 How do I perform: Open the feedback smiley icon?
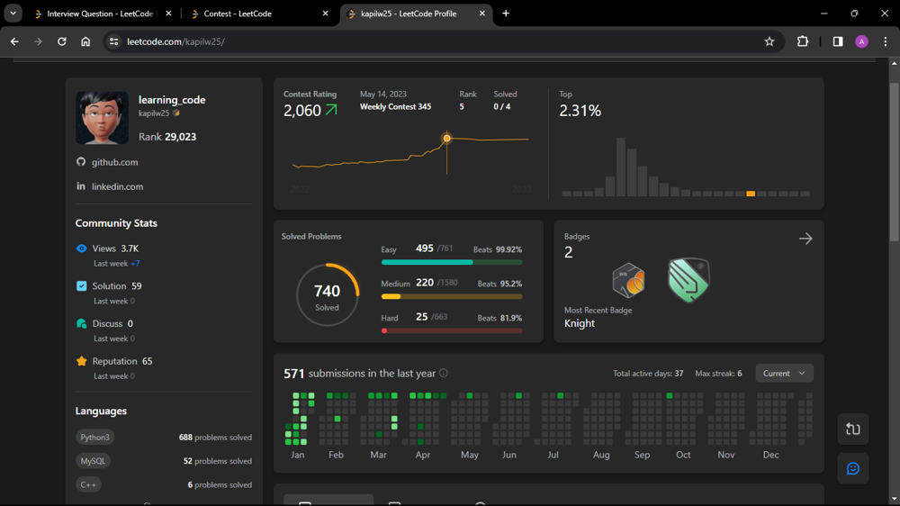[x=853, y=469]
